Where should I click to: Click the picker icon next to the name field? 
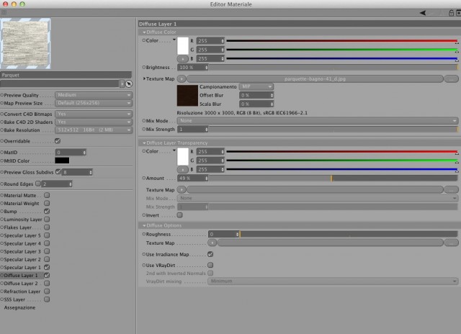(x=129, y=84)
